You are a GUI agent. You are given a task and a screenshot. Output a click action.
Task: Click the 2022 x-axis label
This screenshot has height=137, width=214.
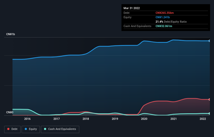[203, 119]
